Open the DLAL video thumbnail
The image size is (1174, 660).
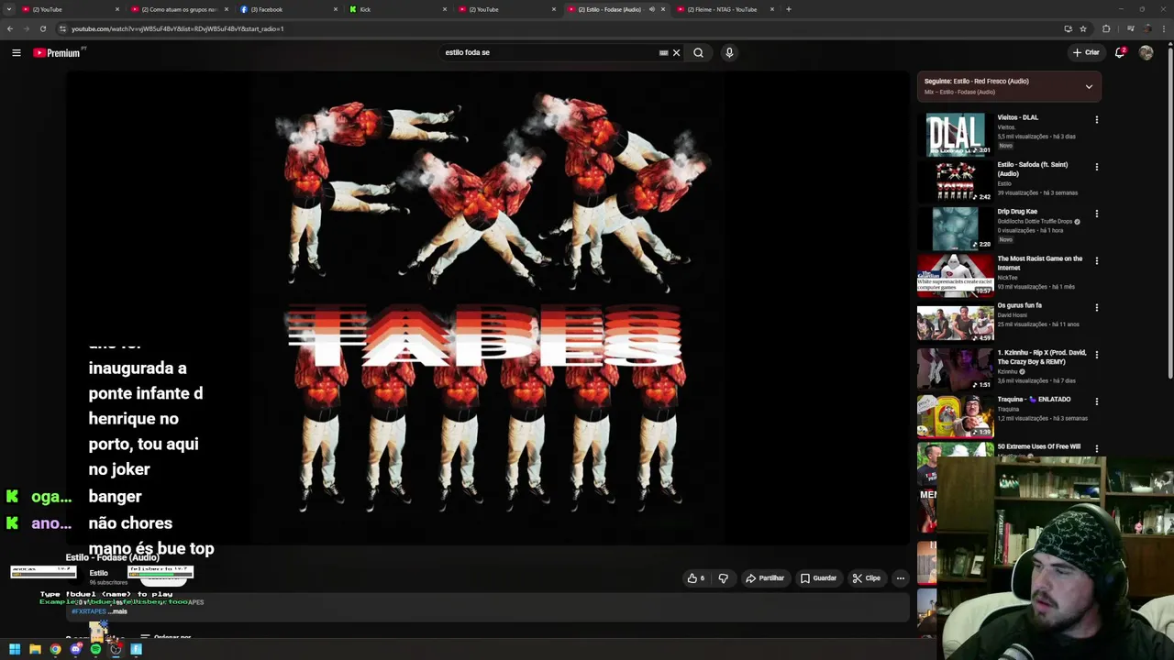(955, 134)
